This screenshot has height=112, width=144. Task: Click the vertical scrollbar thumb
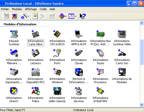[142, 52]
